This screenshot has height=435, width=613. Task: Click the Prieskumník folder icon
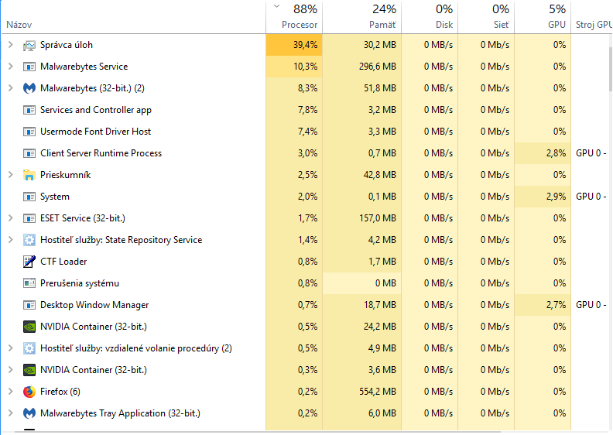[x=29, y=175]
